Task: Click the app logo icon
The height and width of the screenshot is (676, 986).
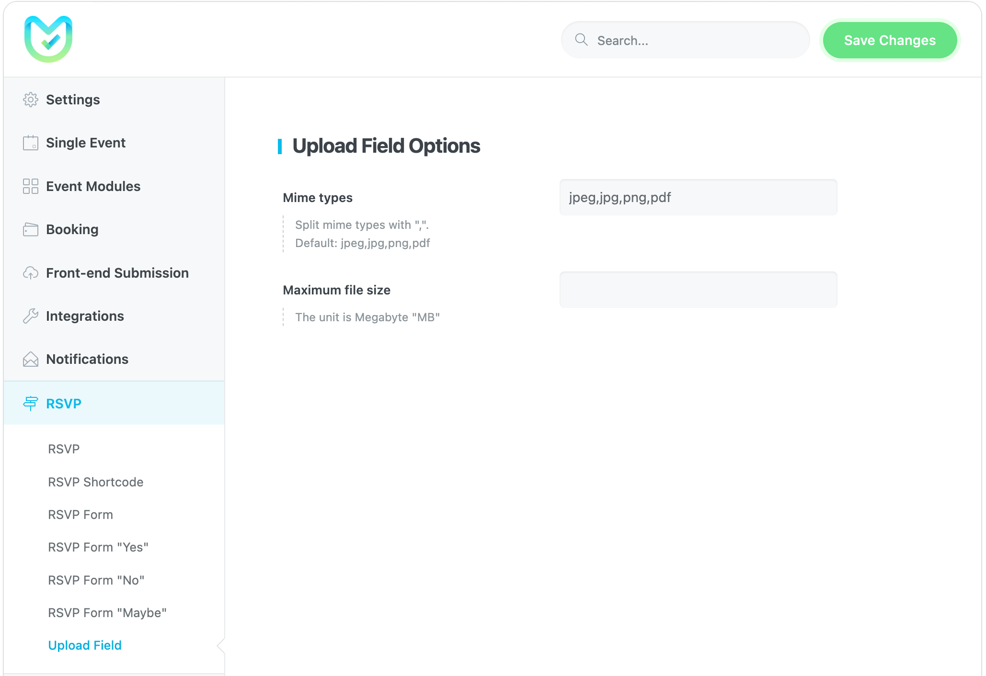Action: 48,39
